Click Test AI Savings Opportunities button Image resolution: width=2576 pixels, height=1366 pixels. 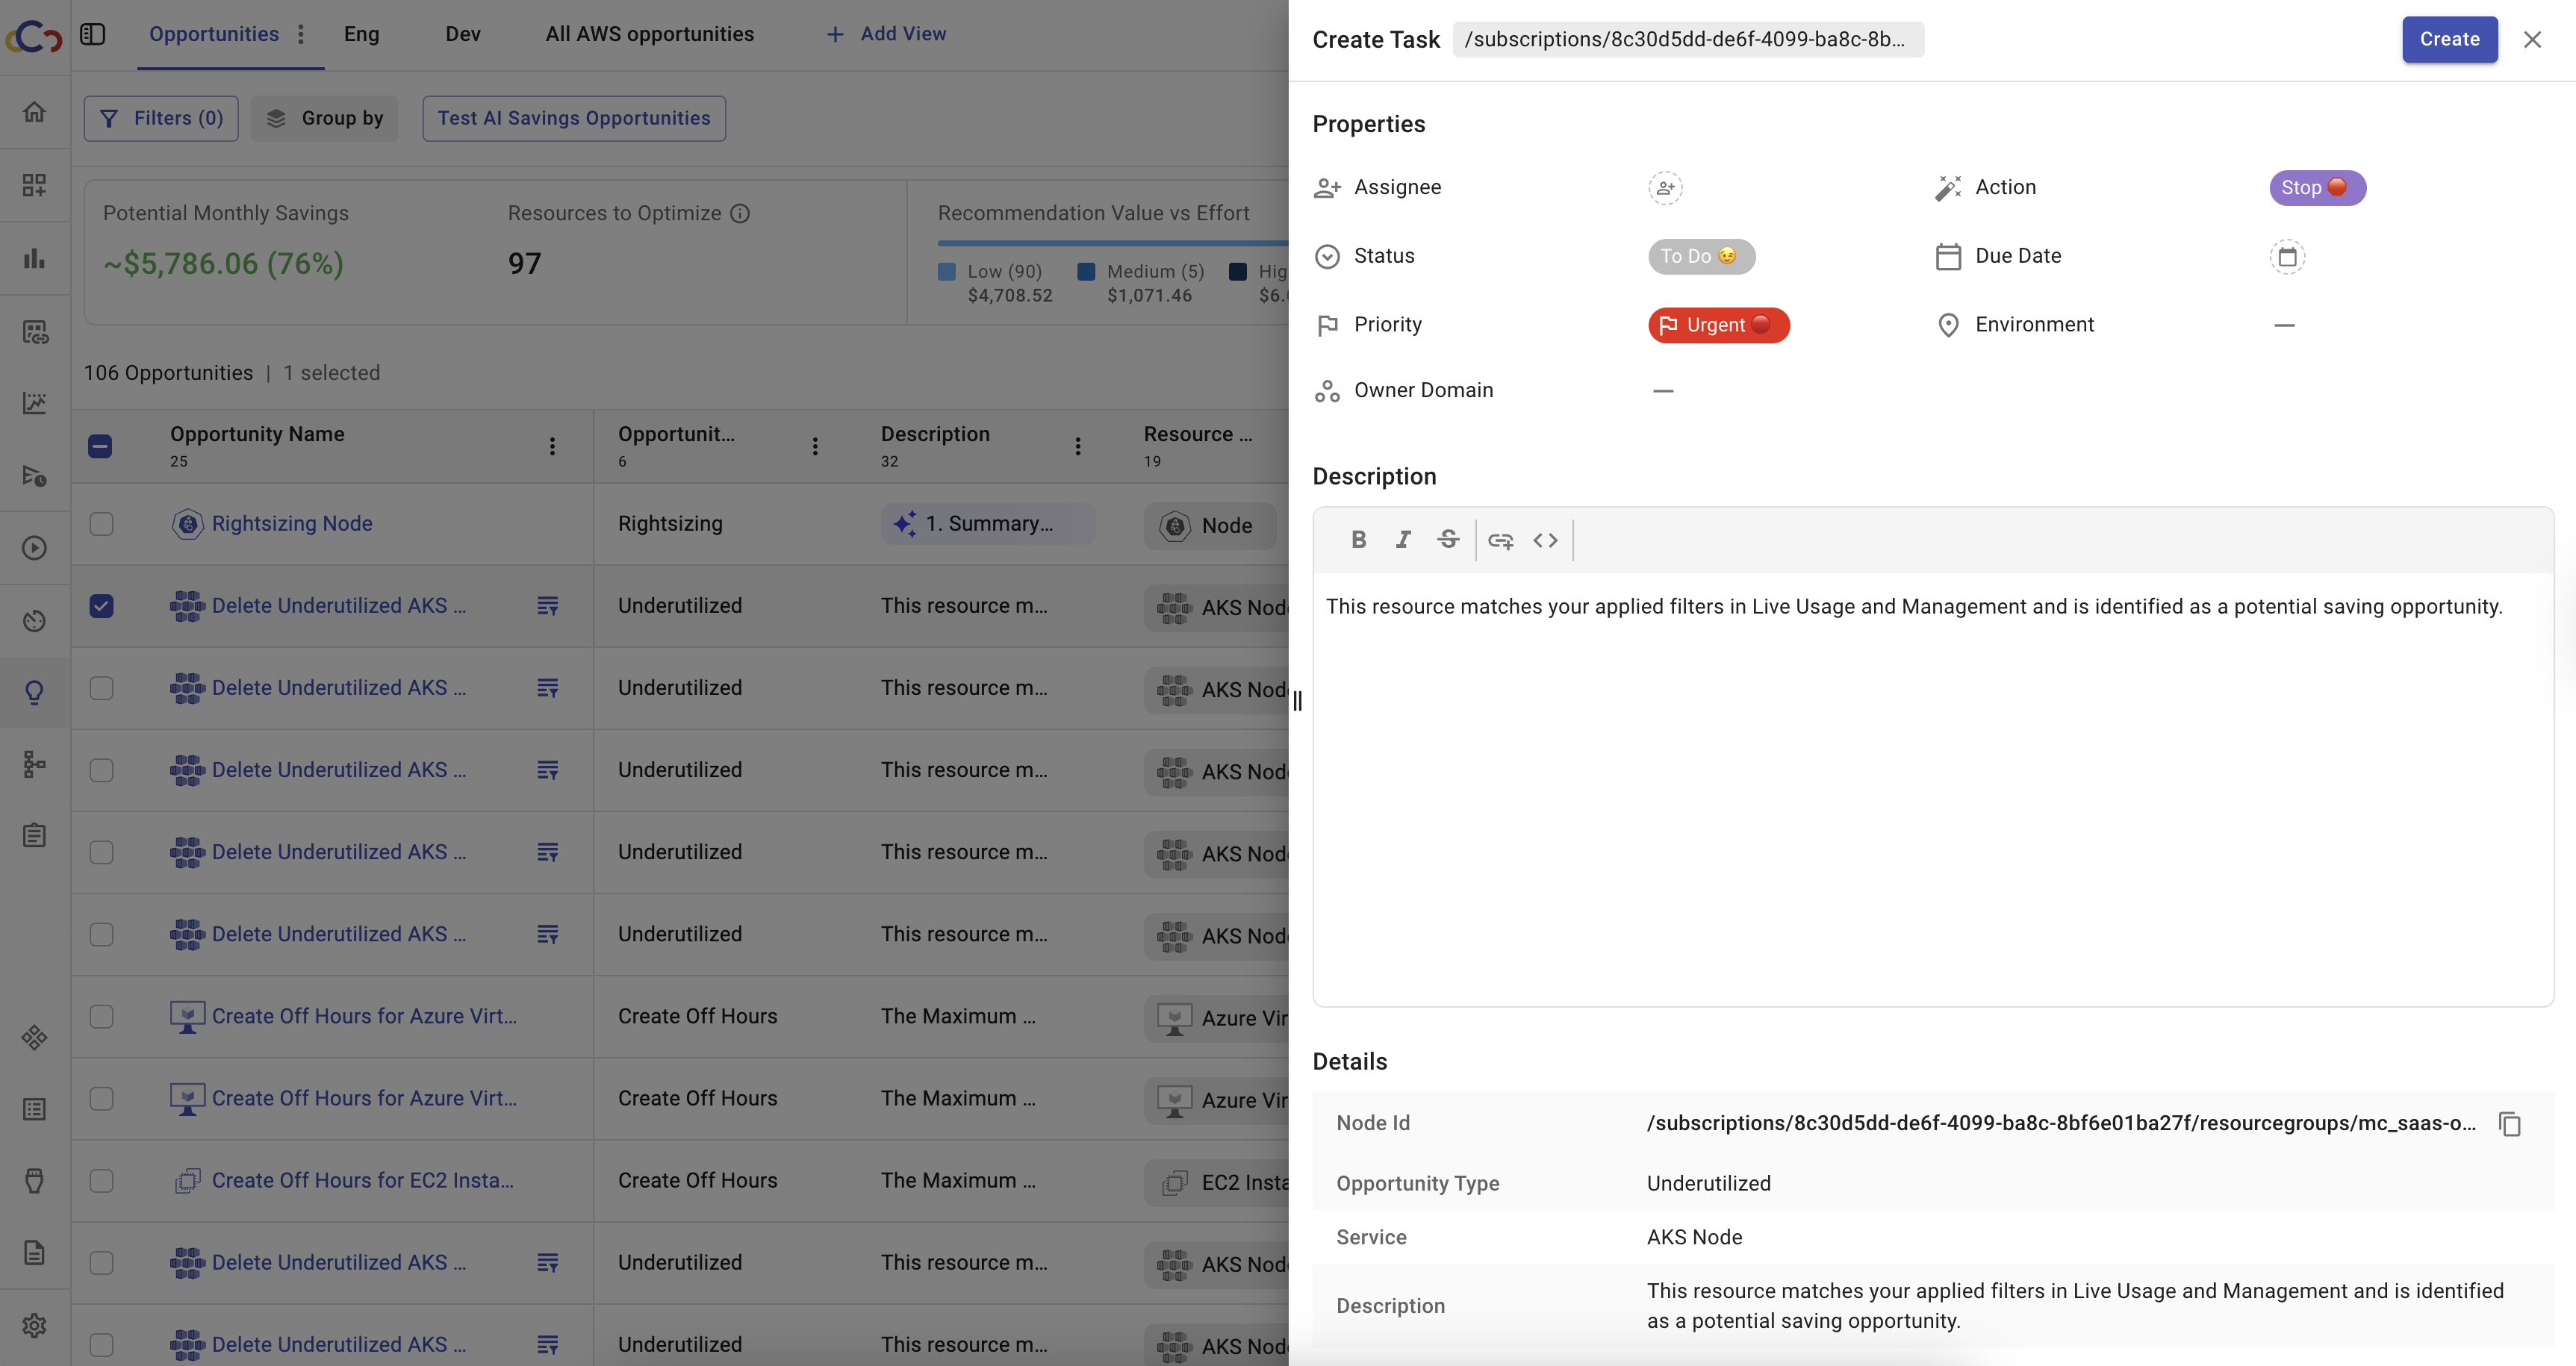[x=573, y=118]
